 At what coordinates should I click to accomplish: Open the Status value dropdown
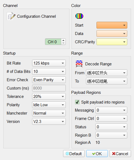(111, 127)
